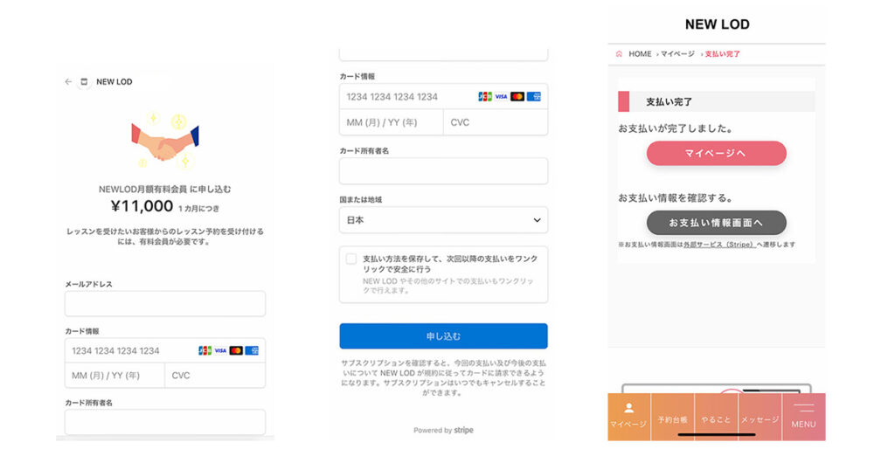Screen dimensions: 895x470
Task: Open メッセージ tab in bottom navigation
Action: pos(760,417)
